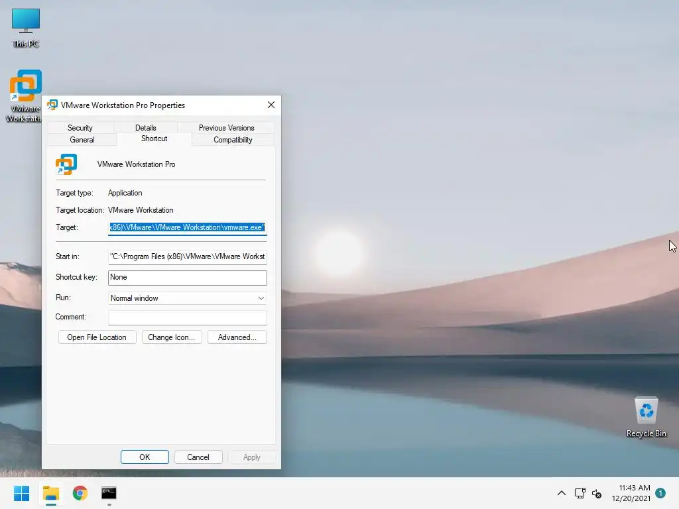Click the VMware Workstation Pro name text
This screenshot has height=509, width=679.
(136, 164)
